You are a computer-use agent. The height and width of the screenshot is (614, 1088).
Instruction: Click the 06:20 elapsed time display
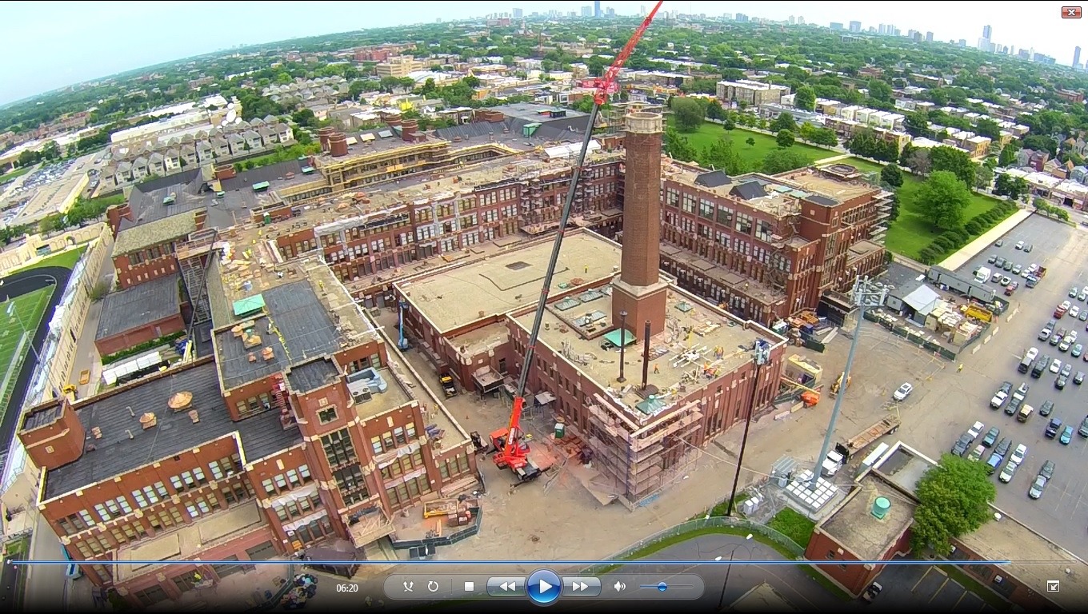point(347,588)
